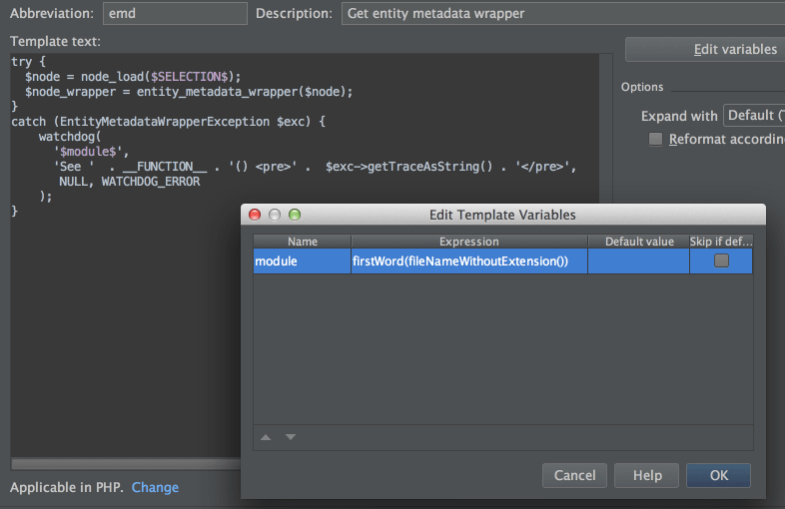Click the Abbreviation field containing emd
This screenshot has height=509, width=785.
175,14
